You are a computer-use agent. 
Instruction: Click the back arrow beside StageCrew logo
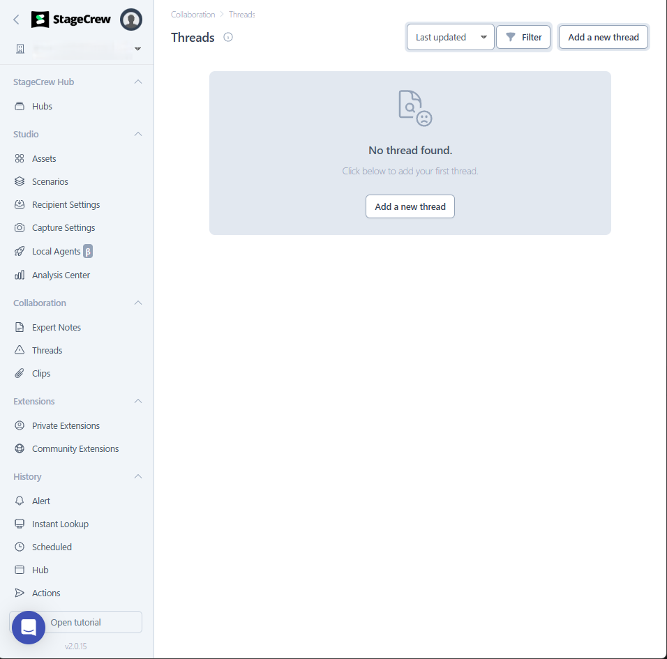pyautogui.click(x=17, y=20)
